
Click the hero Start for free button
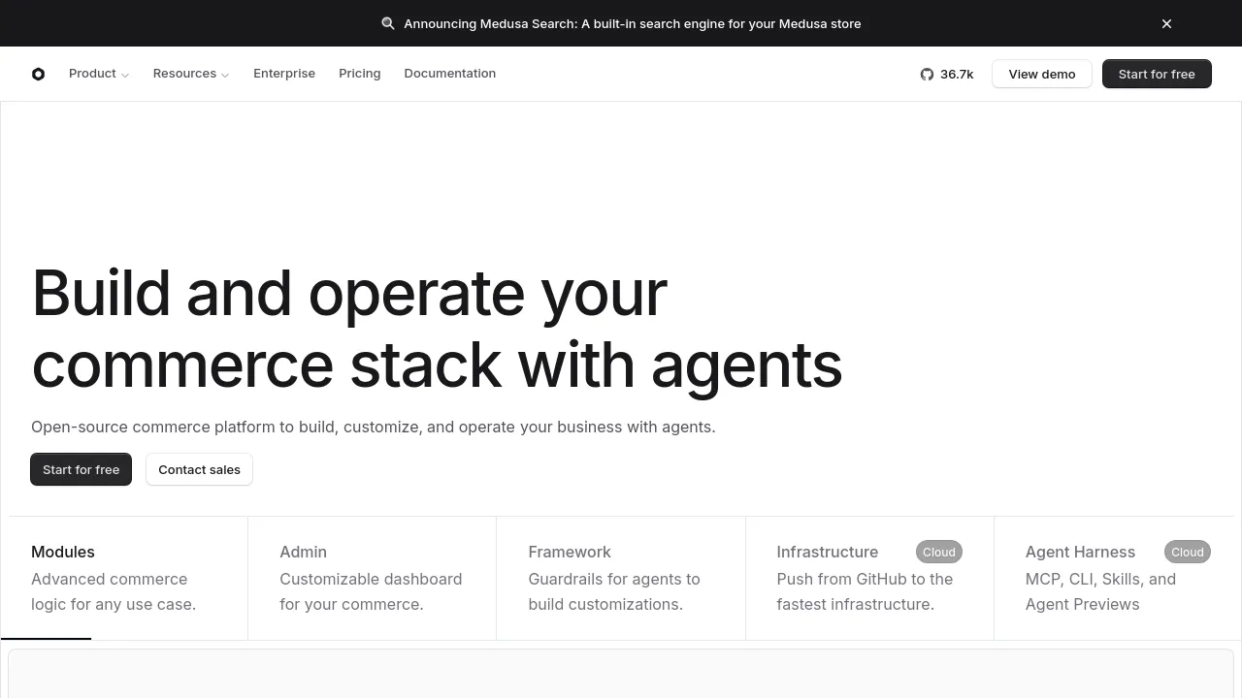(81, 469)
